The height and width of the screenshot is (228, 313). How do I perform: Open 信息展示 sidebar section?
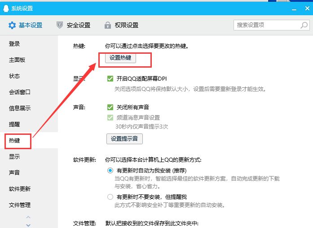tap(20, 108)
